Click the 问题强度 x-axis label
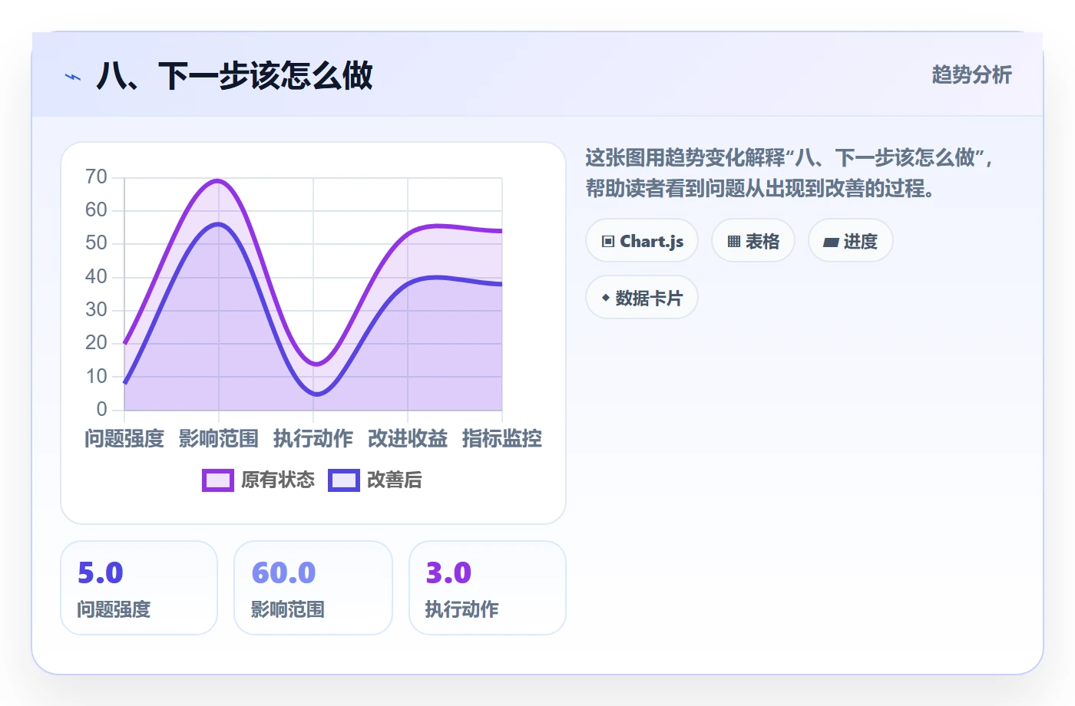This screenshot has height=706, width=1075. [x=124, y=439]
